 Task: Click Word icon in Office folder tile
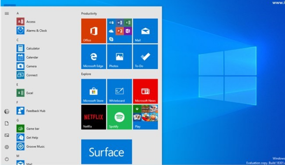click(x=119, y=23)
